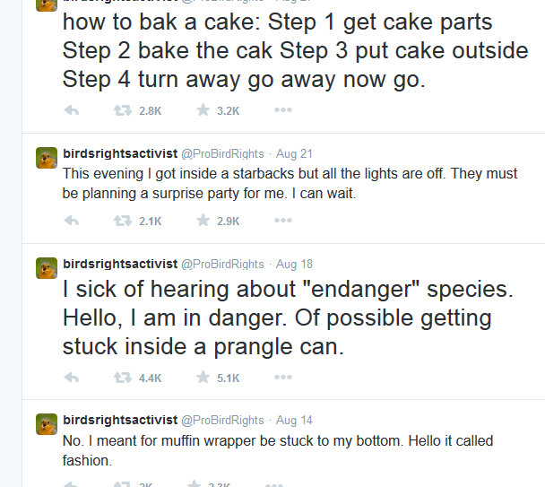The height and width of the screenshot is (487, 545).
Task: Click bird avatar on the starbacks tweet
Action: click(47, 158)
